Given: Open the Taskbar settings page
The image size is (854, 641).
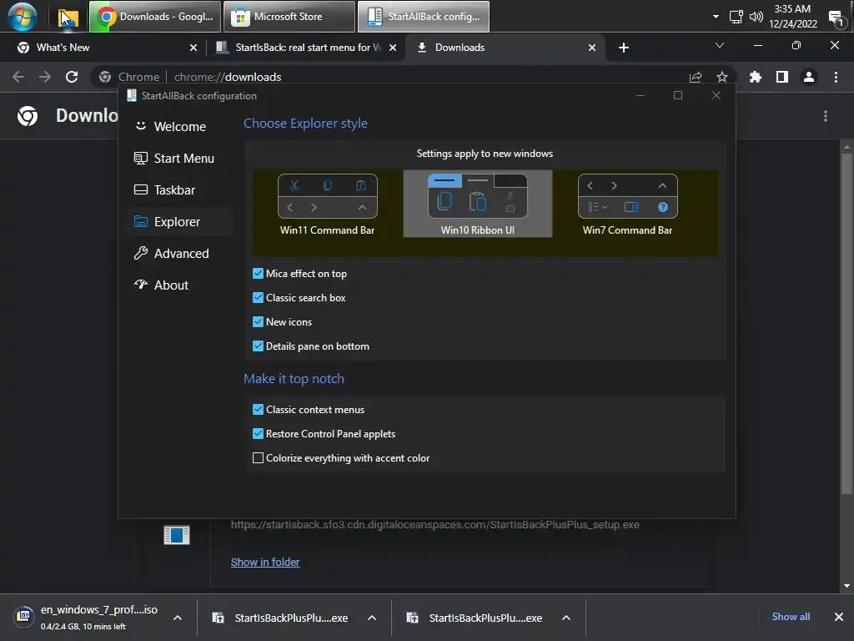Looking at the screenshot, I should point(180,189).
